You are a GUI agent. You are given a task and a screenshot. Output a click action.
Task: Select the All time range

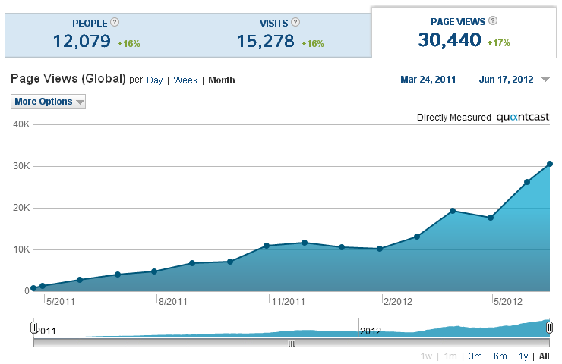544,356
